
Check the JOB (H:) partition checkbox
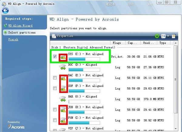coord(55,110)
